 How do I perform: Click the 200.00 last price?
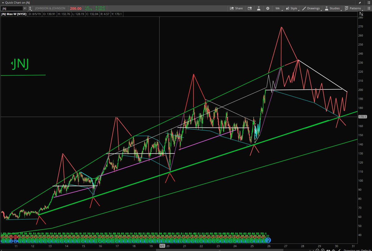pos(76,8)
